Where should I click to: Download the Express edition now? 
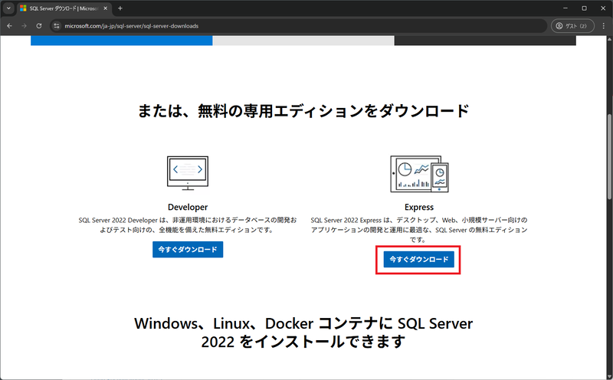[x=418, y=259]
